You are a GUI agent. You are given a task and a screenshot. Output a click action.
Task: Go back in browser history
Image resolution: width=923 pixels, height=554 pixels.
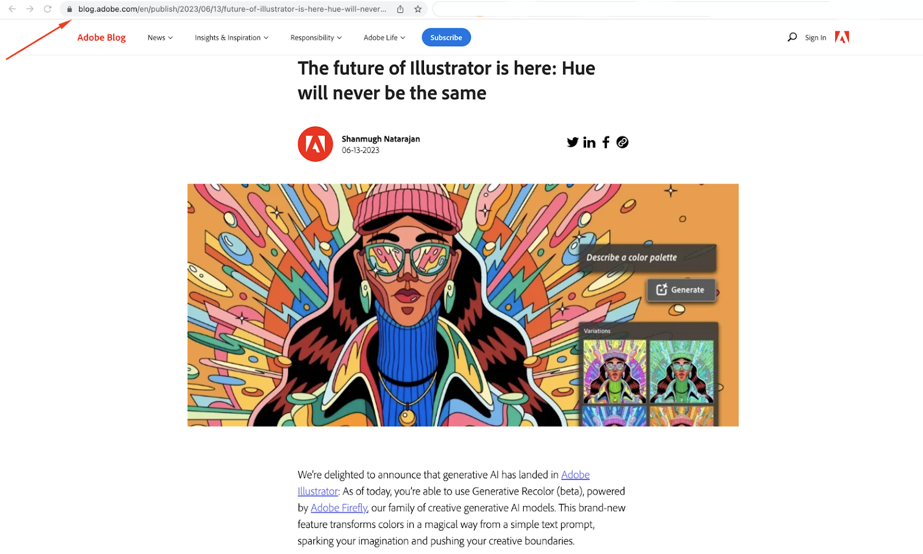click(x=12, y=9)
